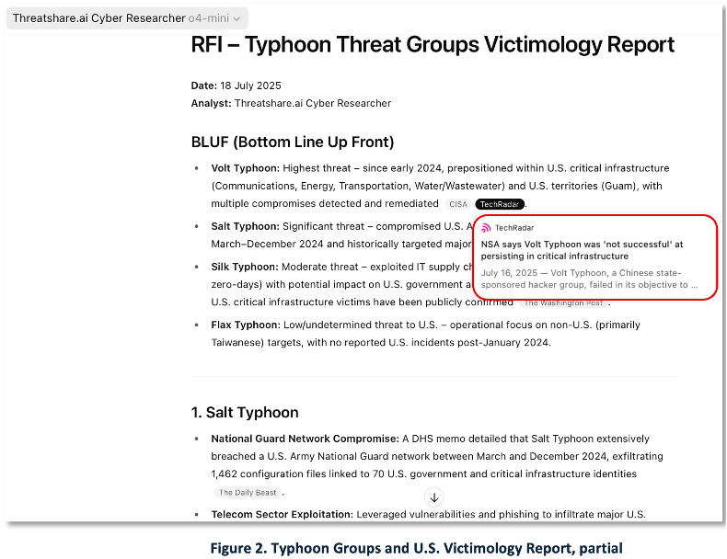
Task: Open The Daily Beast citation chip
Action: tap(248, 493)
